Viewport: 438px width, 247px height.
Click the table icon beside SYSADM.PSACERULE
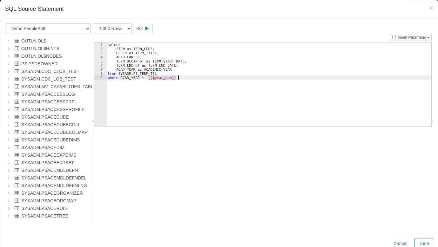[17, 208]
